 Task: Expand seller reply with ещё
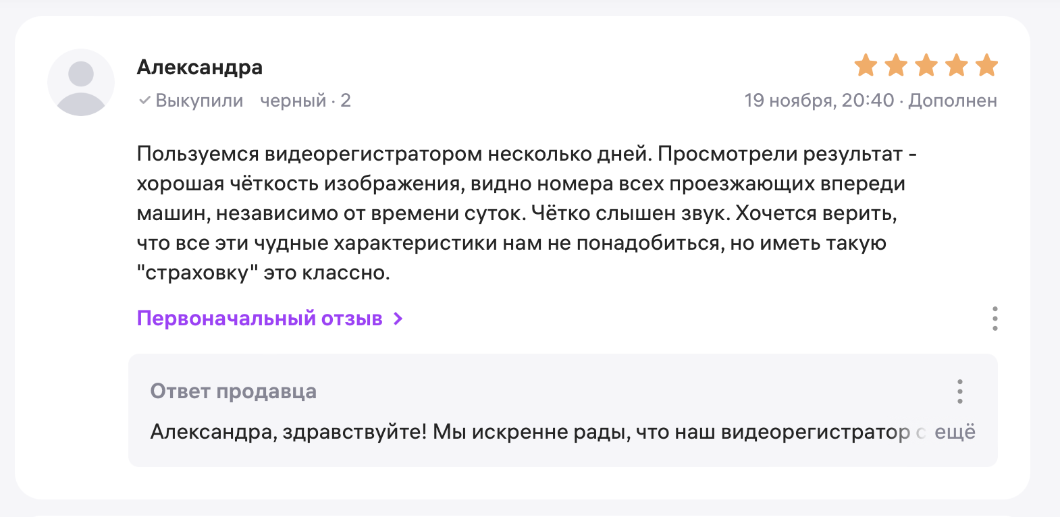[955, 432]
